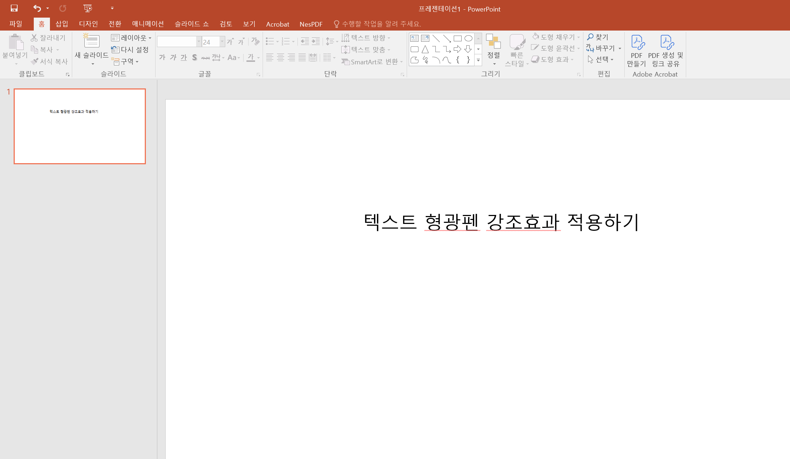This screenshot has height=459, width=790.
Task: Click the clear all formatting icon
Action: click(x=255, y=42)
